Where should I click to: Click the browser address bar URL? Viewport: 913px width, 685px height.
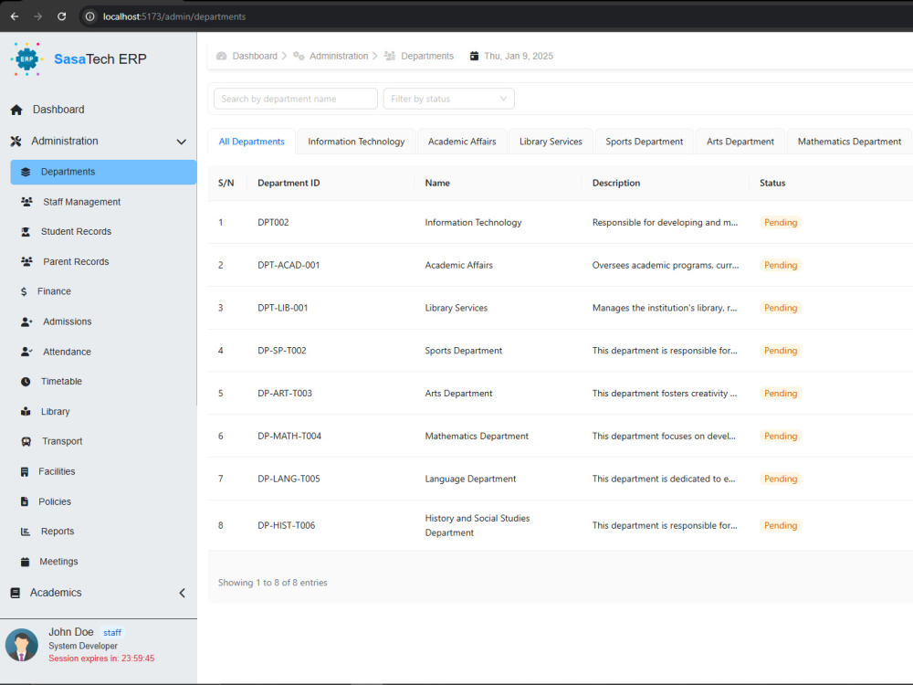pyautogui.click(x=174, y=16)
